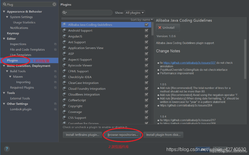Go to File and Code Templates
This screenshot has height=155, width=249.
pyautogui.click(x=27, y=49)
